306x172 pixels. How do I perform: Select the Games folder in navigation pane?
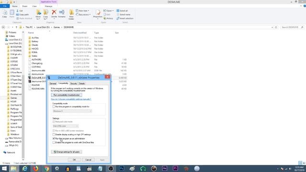tap(13, 98)
